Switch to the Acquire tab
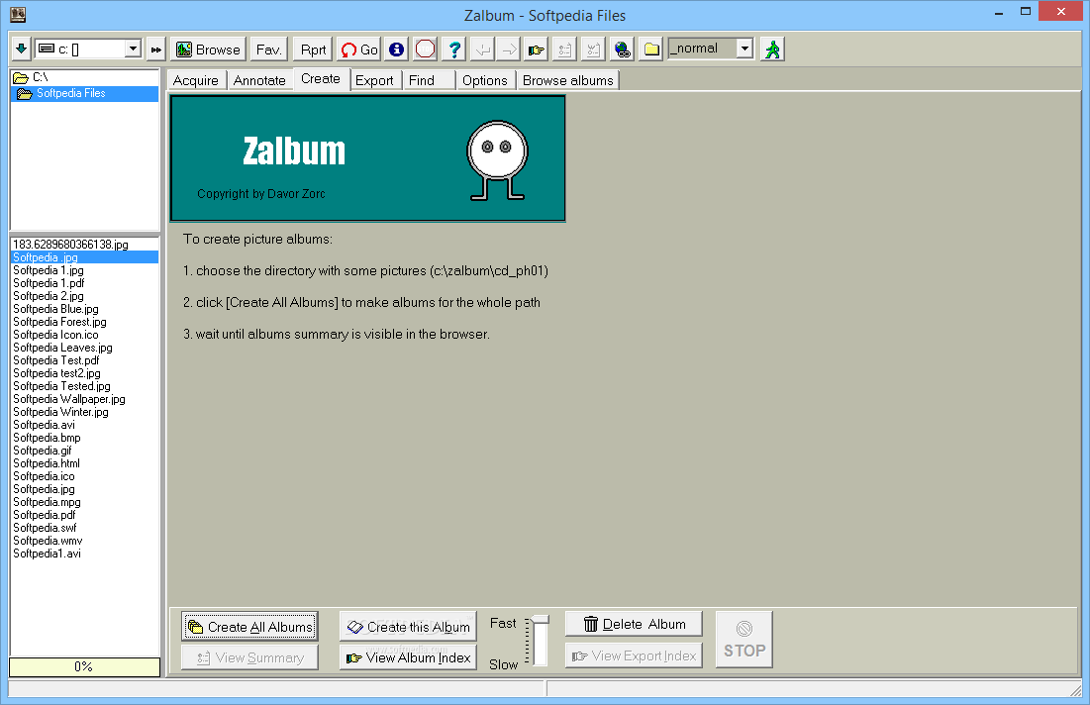 pyautogui.click(x=195, y=80)
